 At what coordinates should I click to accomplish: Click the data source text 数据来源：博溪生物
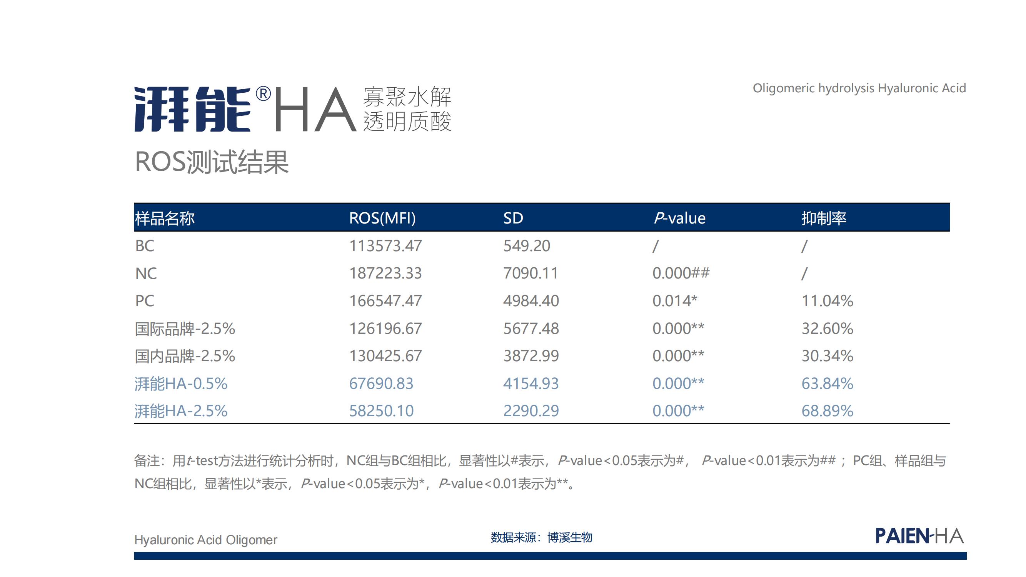pos(541,538)
